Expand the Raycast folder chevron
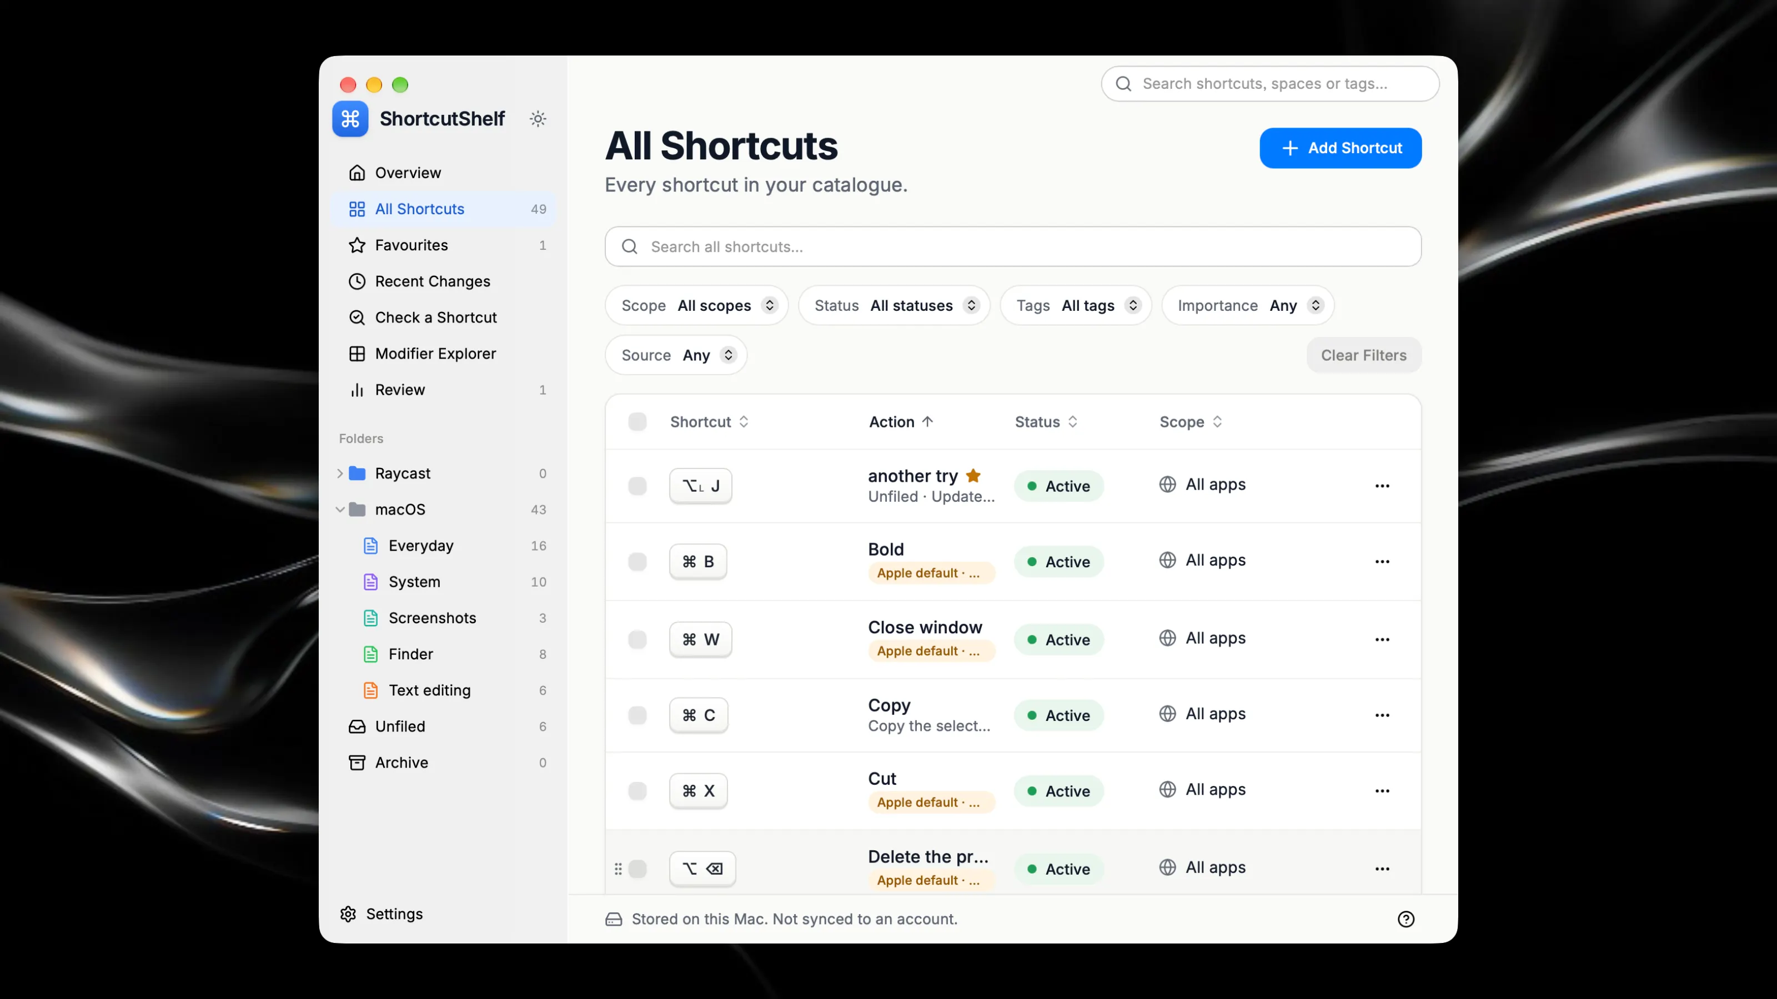 point(339,473)
